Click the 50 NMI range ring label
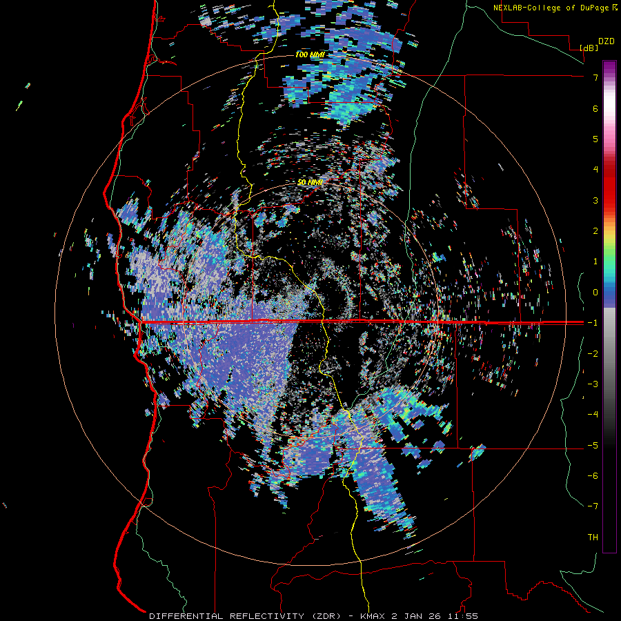This screenshot has width=621, height=621. pyautogui.click(x=310, y=182)
